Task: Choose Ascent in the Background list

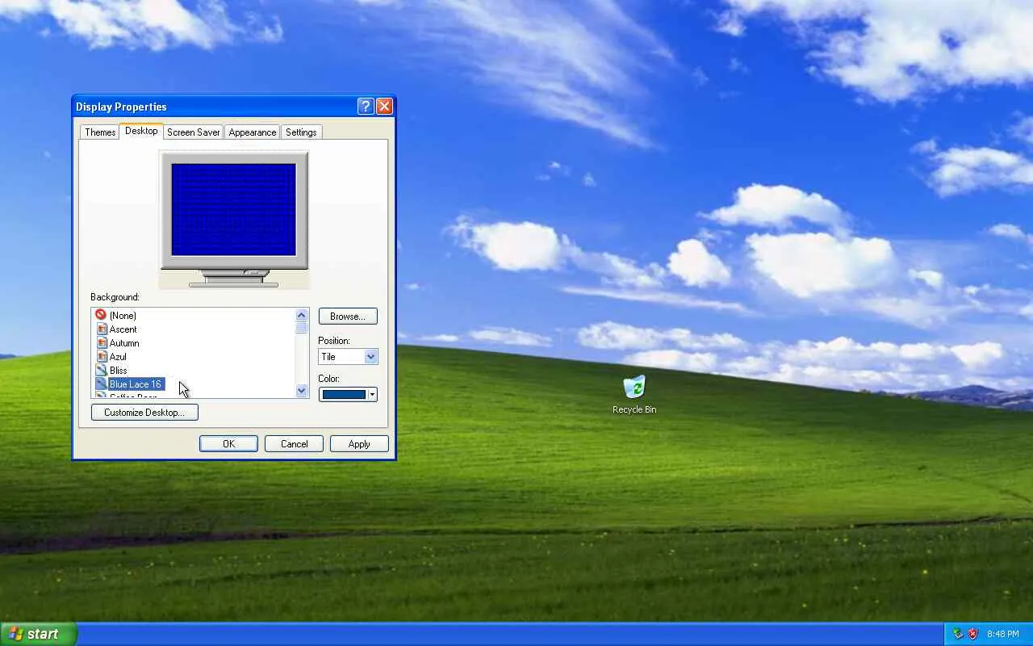Action: (123, 329)
